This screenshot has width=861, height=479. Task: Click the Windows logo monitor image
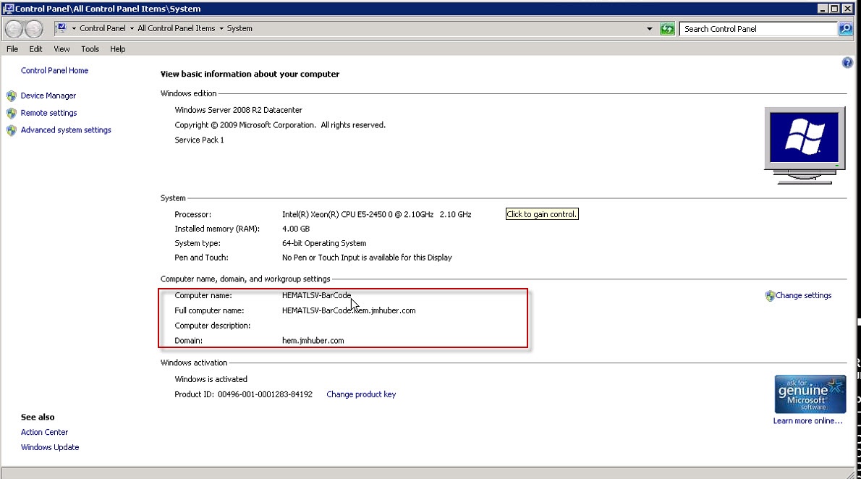[805, 145]
